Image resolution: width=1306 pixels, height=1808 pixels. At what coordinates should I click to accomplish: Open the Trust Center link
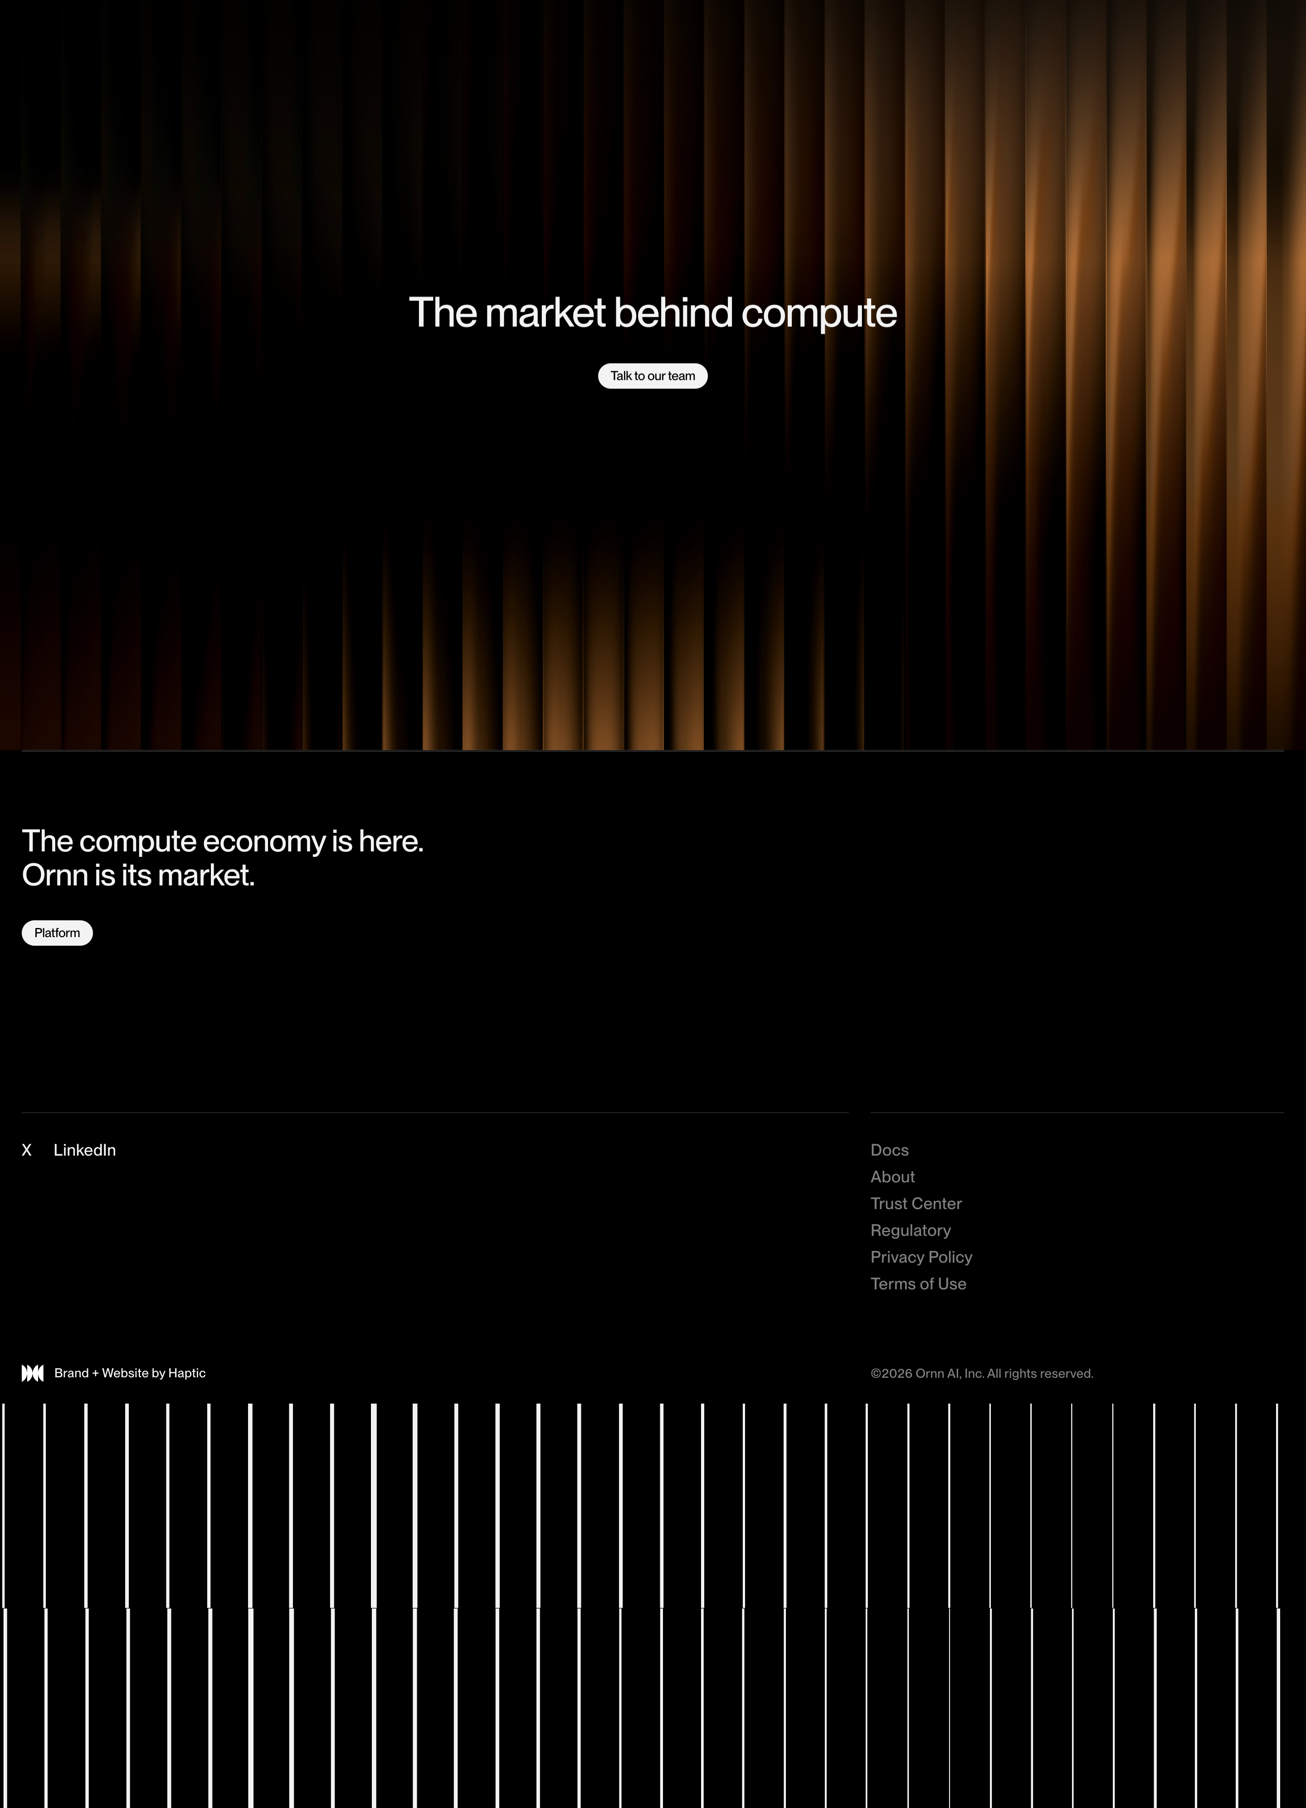pos(916,1203)
